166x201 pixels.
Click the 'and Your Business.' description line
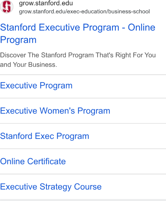click(29, 64)
